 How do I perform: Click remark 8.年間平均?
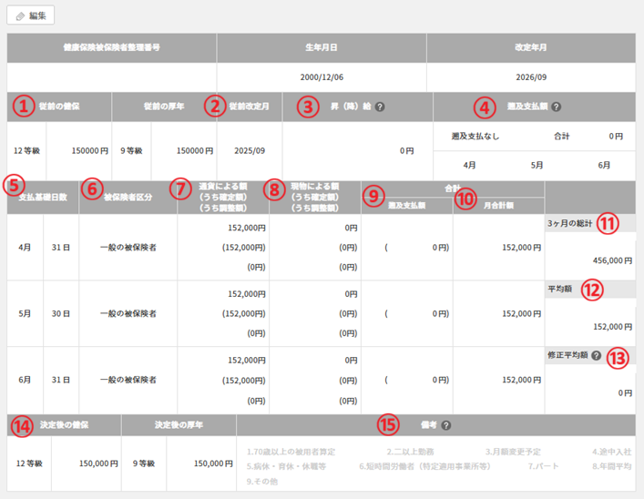(x=611, y=466)
